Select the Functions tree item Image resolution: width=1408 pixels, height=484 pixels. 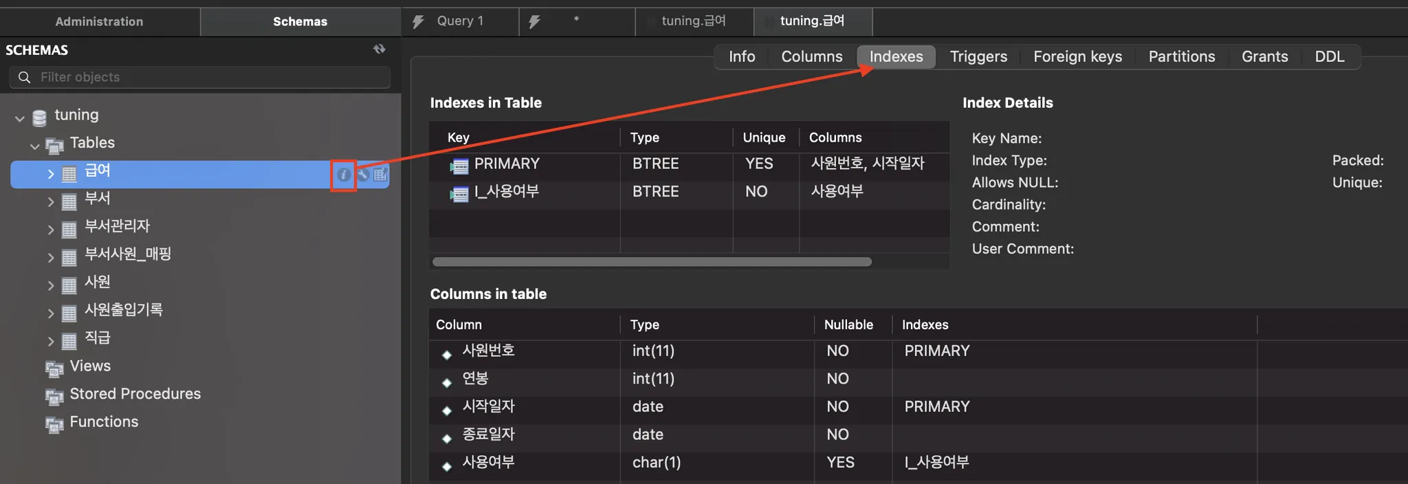(104, 421)
